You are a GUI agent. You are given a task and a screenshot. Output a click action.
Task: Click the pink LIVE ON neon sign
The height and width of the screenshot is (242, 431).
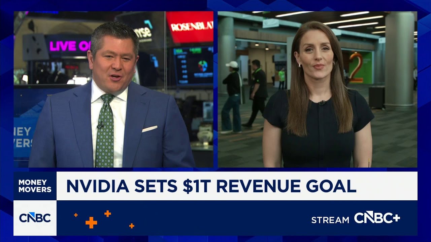70,46
